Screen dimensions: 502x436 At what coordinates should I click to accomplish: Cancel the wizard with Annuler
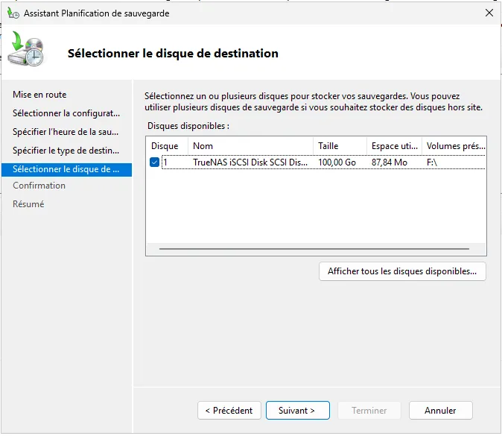point(440,411)
